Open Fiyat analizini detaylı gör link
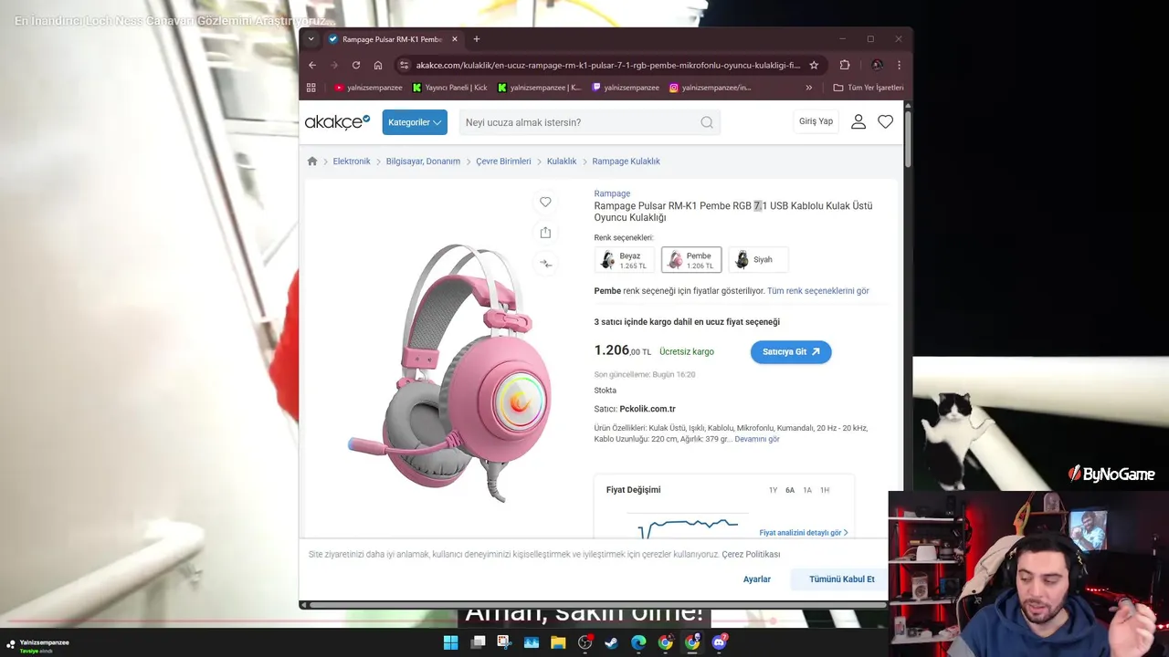1169x657 pixels. point(804,533)
